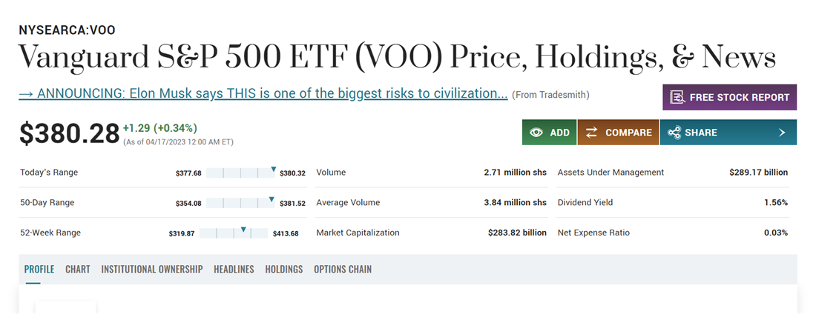View the Holdings tab
This screenshot has height=314, width=816.
[x=284, y=270]
